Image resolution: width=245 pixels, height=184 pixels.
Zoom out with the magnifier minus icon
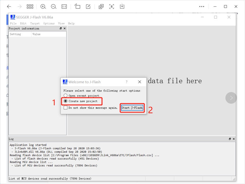[x=54, y=7]
